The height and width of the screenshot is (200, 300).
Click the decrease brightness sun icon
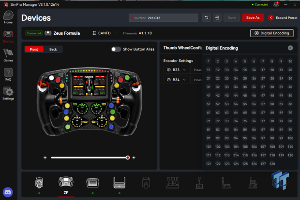(45, 158)
